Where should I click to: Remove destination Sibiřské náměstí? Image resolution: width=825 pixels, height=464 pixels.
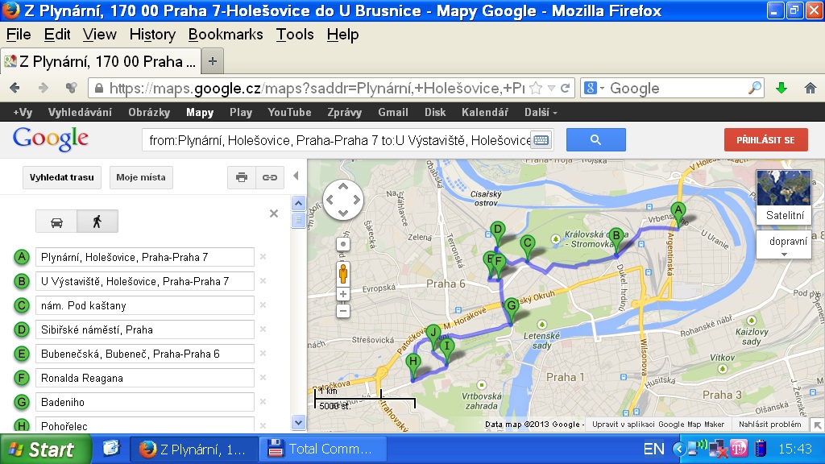pyautogui.click(x=263, y=329)
